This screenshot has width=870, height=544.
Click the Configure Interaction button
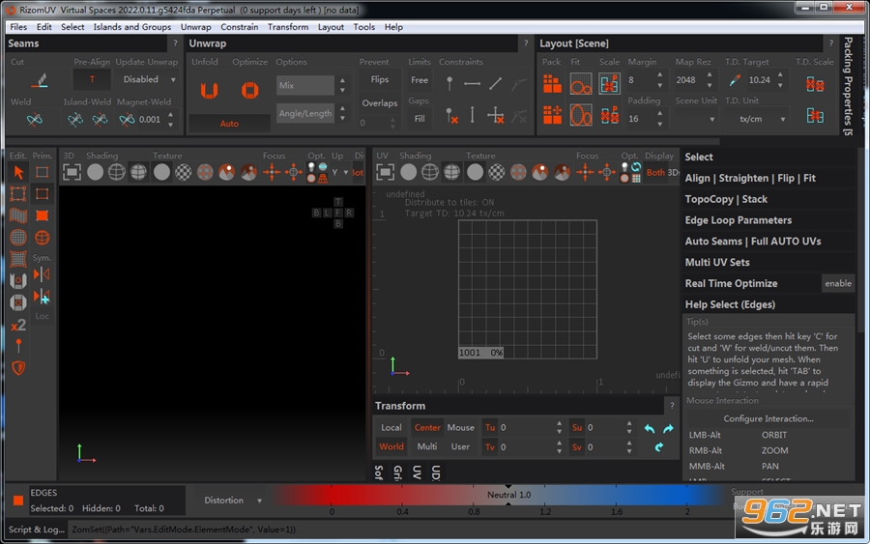[768, 418]
